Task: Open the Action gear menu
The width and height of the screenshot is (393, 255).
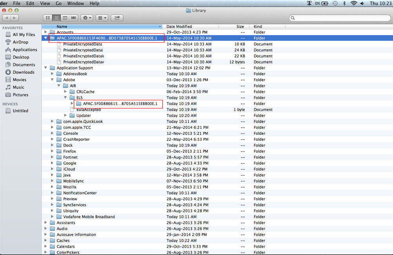Action: [x=86, y=18]
